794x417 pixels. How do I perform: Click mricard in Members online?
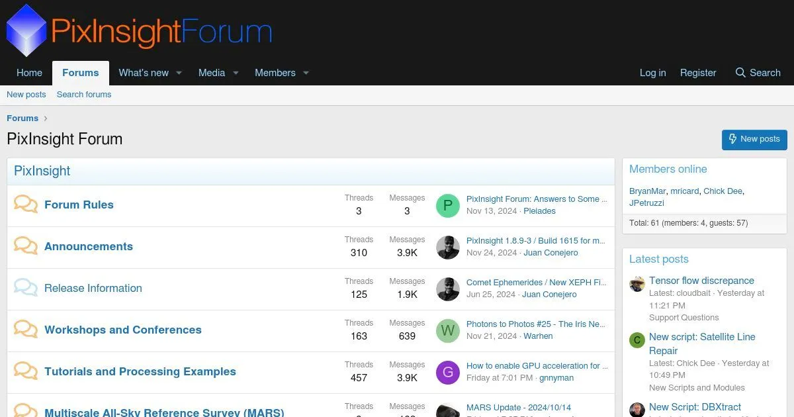(x=684, y=191)
